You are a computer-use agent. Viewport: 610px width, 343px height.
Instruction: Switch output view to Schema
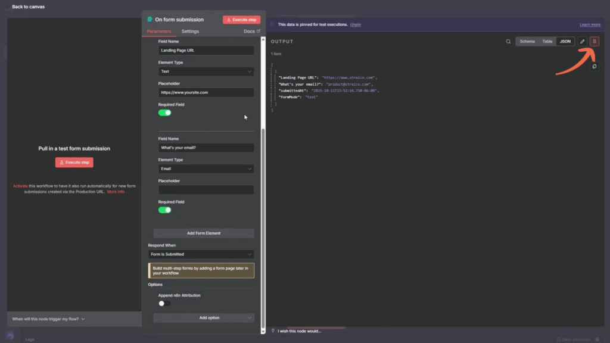pos(527,42)
